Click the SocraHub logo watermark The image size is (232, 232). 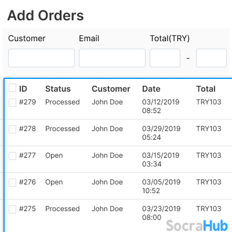pos(197,226)
